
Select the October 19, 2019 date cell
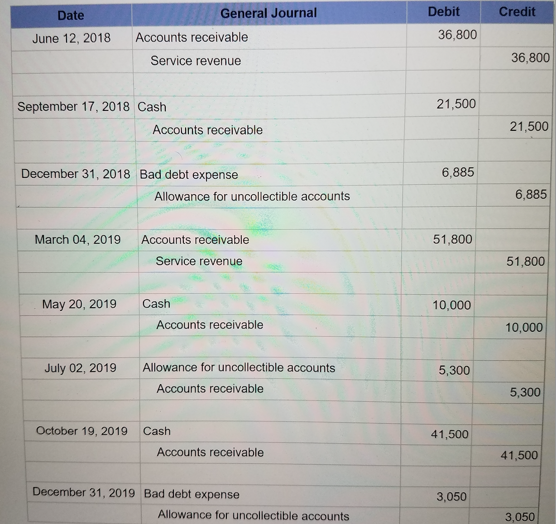[x=82, y=431]
